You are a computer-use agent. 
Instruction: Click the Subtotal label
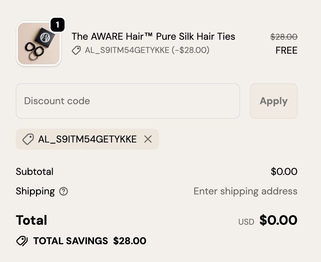point(34,171)
